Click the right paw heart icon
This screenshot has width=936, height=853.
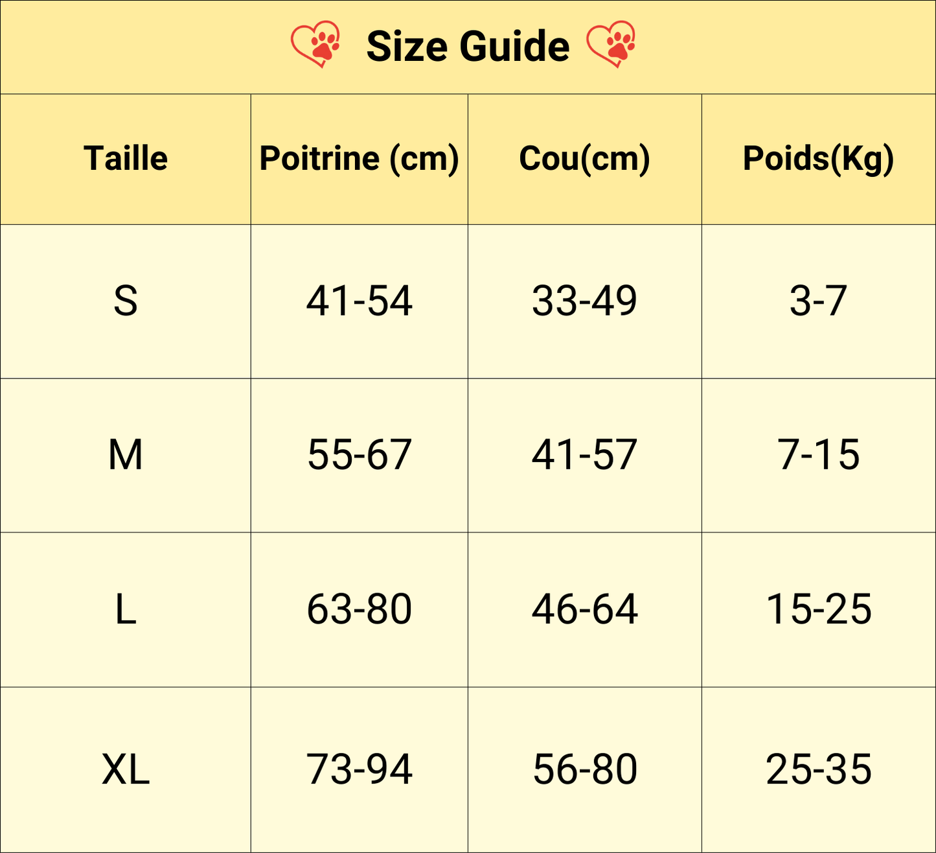coord(611,45)
